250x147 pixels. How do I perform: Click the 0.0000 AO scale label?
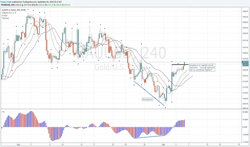click(x=245, y=127)
